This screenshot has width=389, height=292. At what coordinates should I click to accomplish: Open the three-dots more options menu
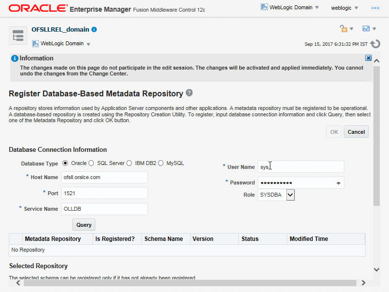click(x=375, y=8)
